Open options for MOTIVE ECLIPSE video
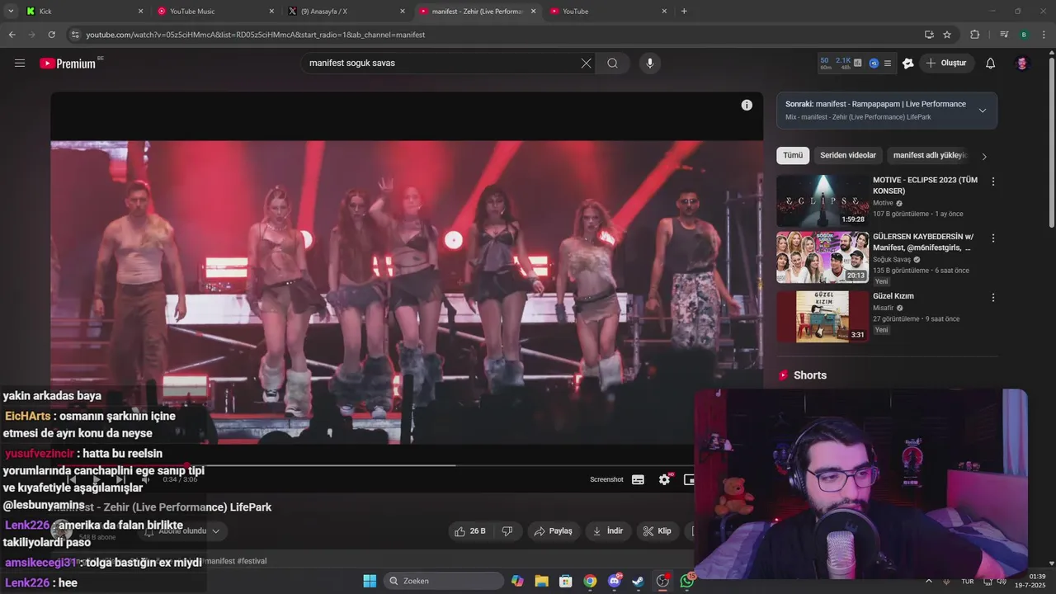The height and width of the screenshot is (594, 1056). click(x=992, y=181)
